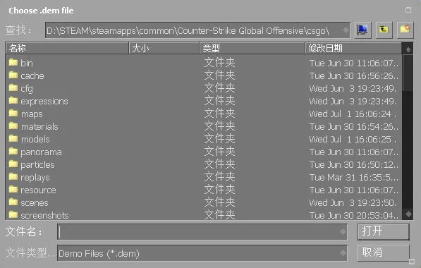The image size is (421, 268).
Task: Sort by 大小 column header
Action: click(164, 49)
